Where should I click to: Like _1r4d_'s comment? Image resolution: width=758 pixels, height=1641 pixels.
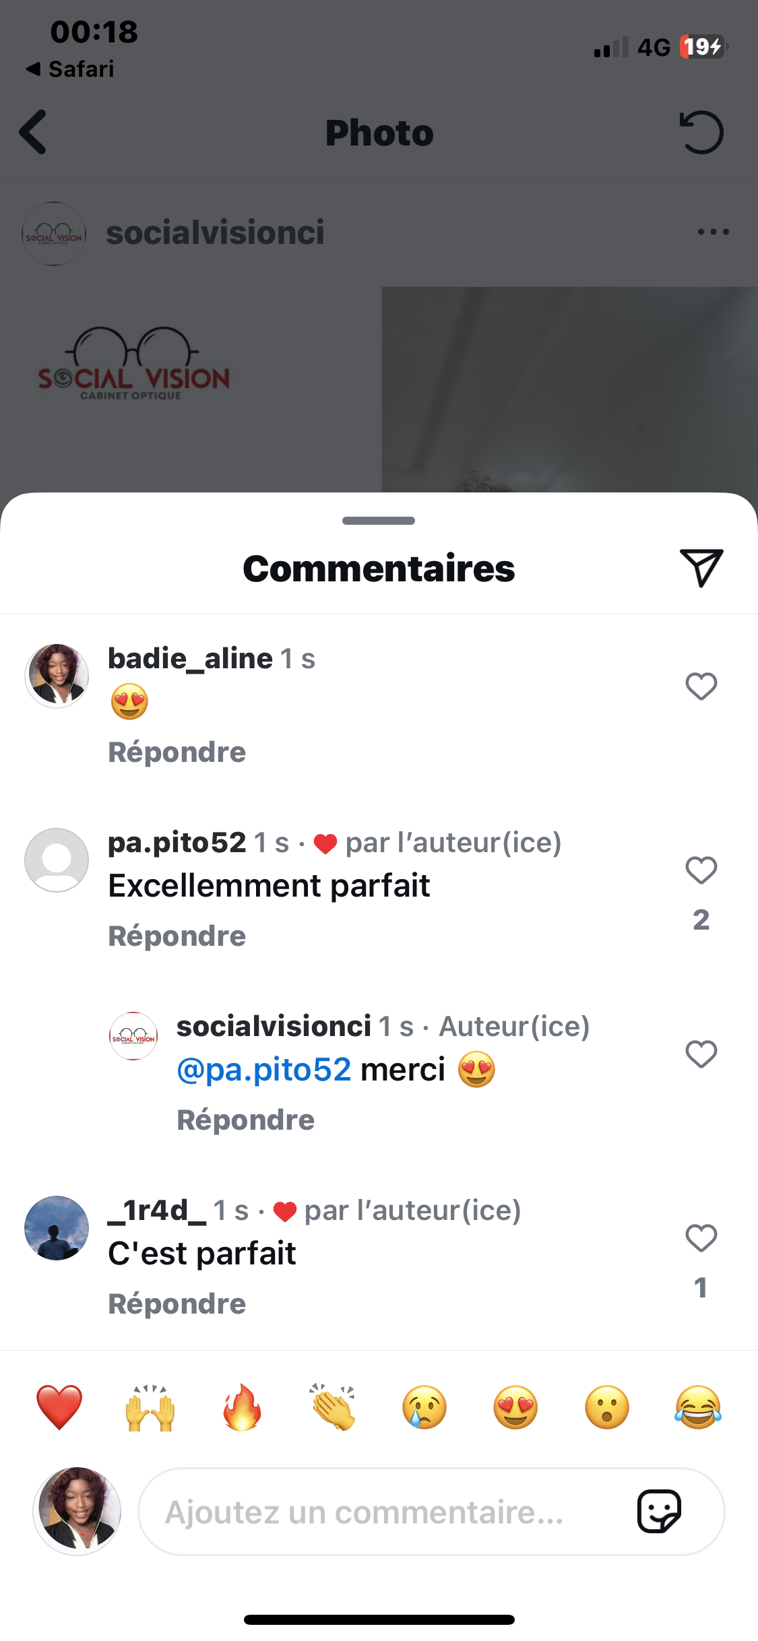tap(701, 1238)
